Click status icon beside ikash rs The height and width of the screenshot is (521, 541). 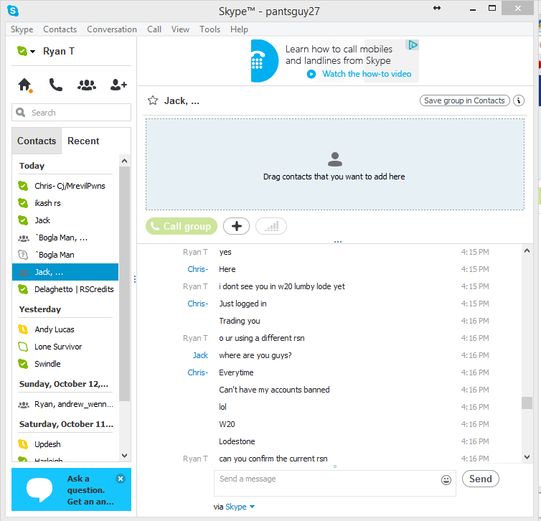[23, 203]
